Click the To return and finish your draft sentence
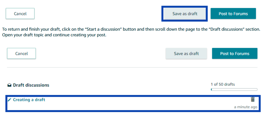Screen dimensions: 271x114 131,29
